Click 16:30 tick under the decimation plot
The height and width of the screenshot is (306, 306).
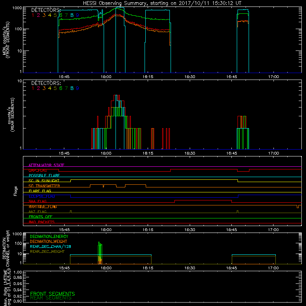point(190,268)
